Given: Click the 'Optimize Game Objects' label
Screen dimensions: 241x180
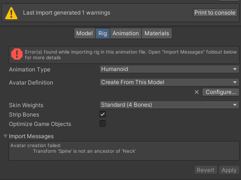Looking at the screenshot, I should (x=40, y=124).
